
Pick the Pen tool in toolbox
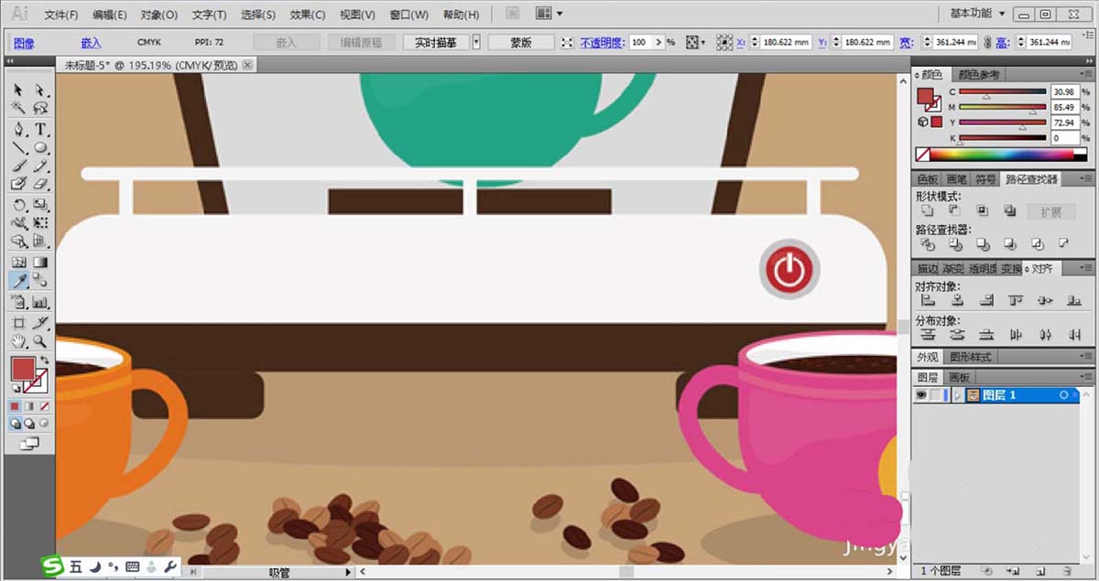pos(18,129)
